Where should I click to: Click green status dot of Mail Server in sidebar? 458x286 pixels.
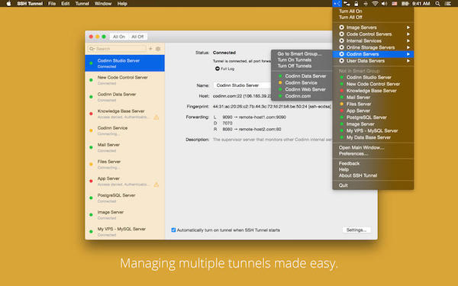tap(91, 147)
